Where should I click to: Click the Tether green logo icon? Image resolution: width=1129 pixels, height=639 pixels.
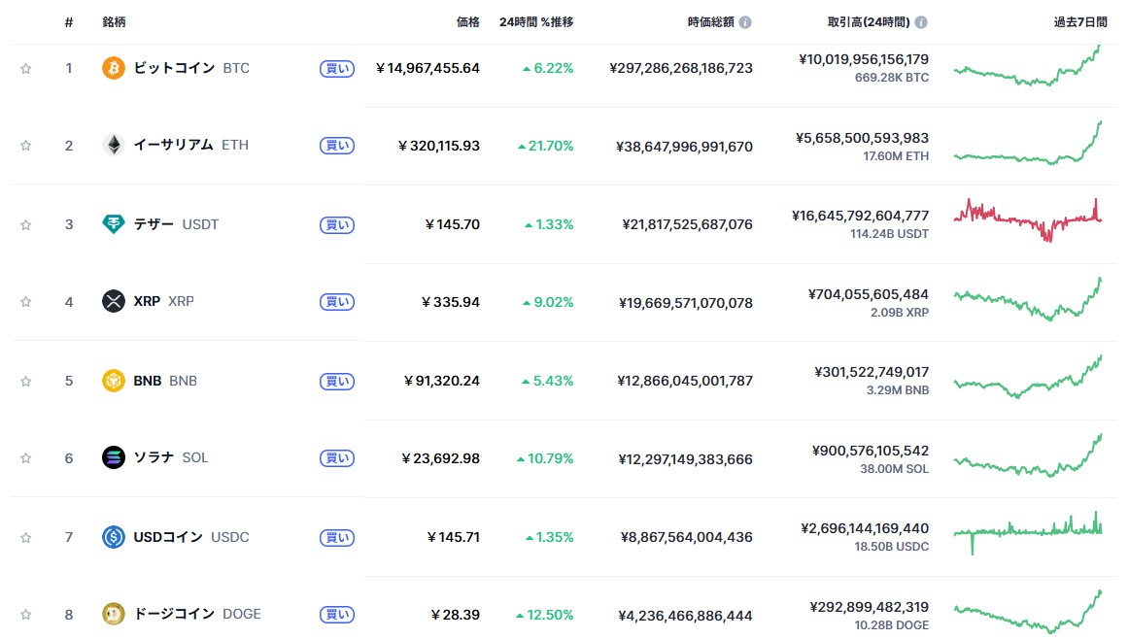tap(113, 224)
